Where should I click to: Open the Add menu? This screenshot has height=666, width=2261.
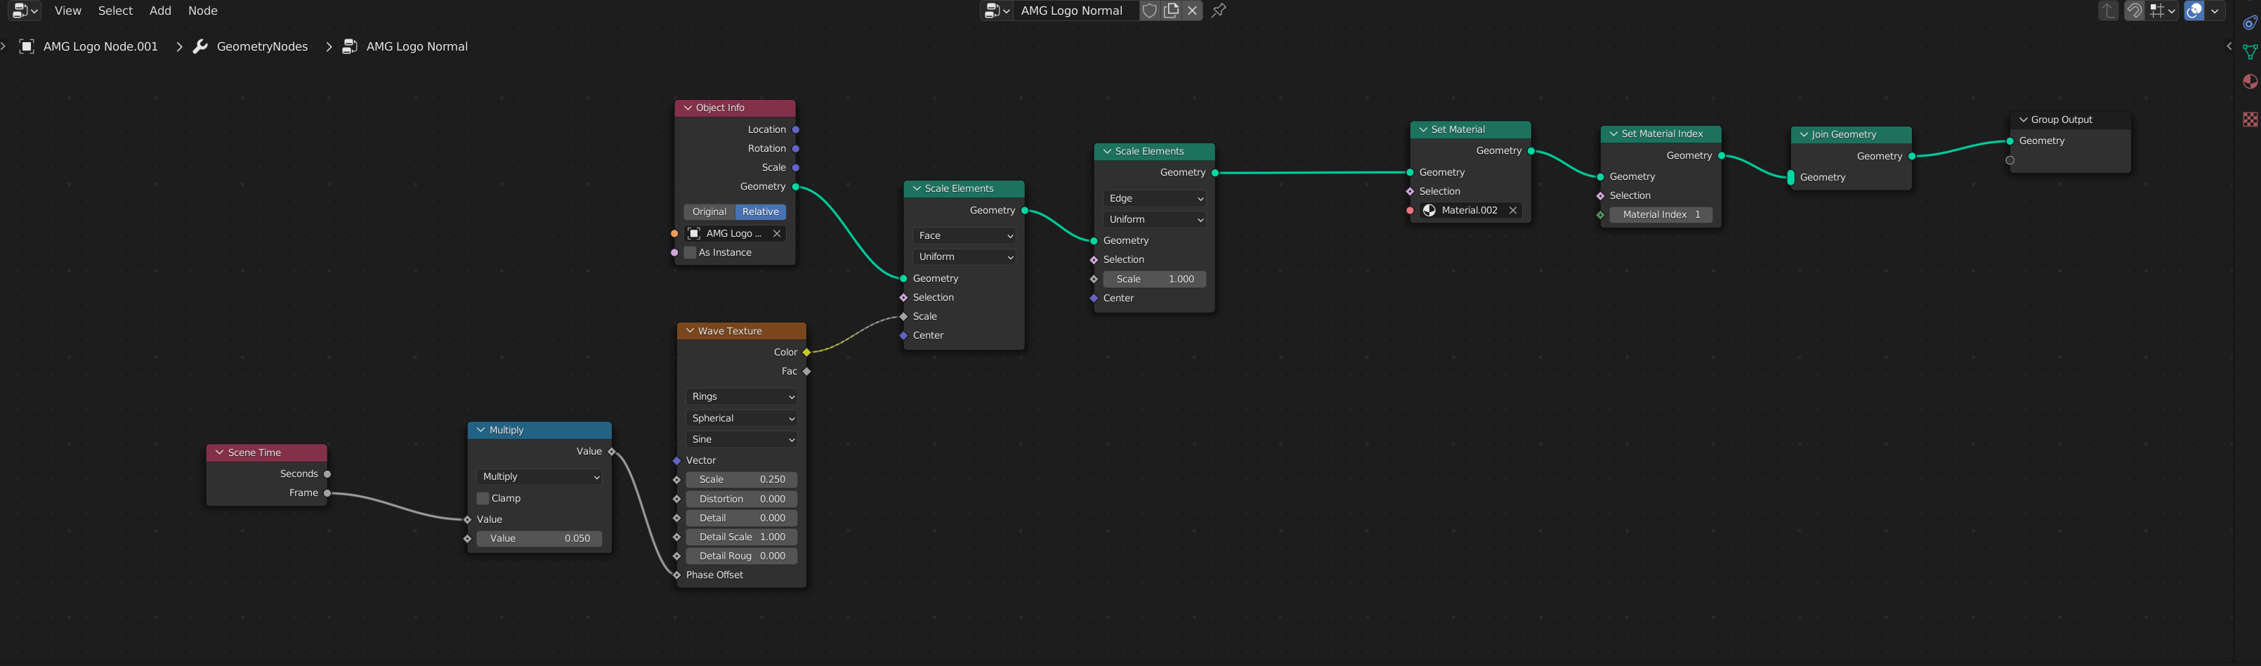[159, 11]
